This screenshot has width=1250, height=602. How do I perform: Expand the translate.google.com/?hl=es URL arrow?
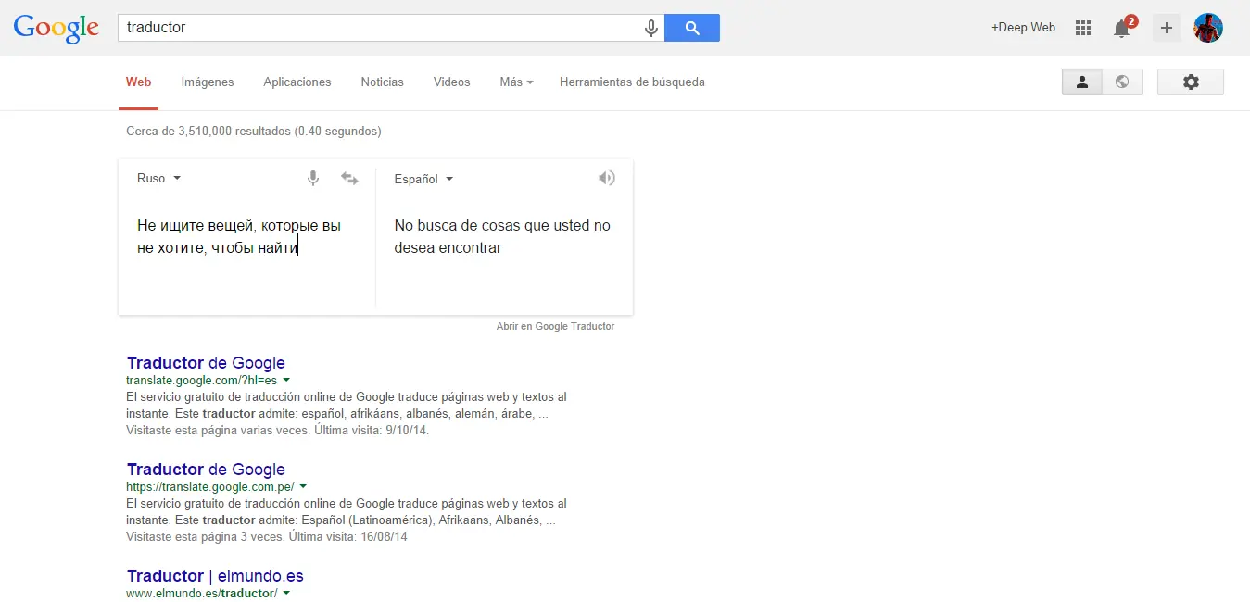point(286,380)
